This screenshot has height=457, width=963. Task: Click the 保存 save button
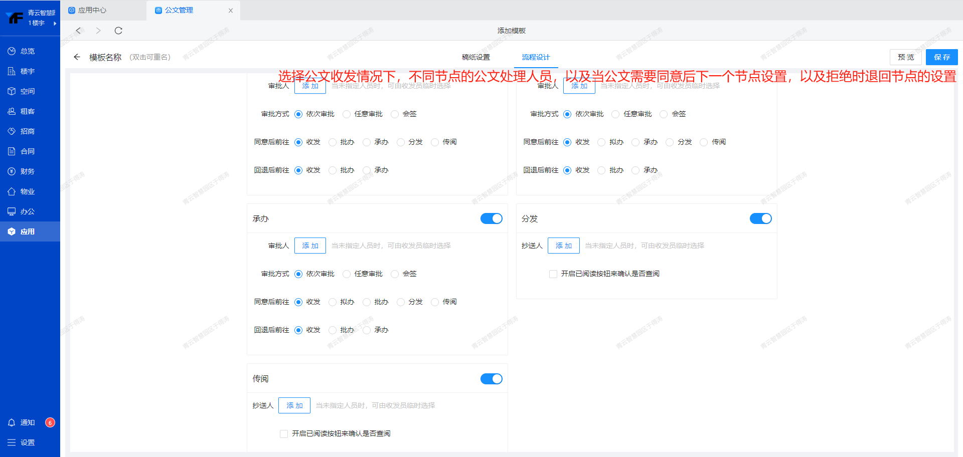coord(941,57)
